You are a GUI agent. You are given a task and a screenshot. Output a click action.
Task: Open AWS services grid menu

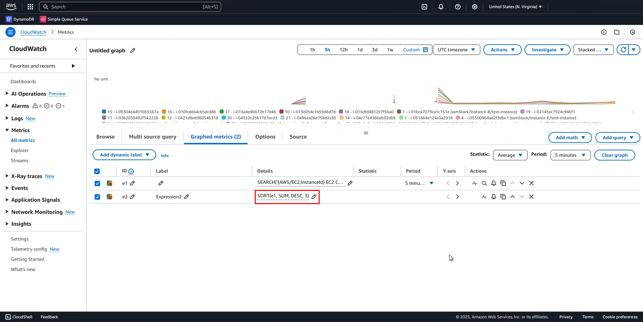(30, 7)
